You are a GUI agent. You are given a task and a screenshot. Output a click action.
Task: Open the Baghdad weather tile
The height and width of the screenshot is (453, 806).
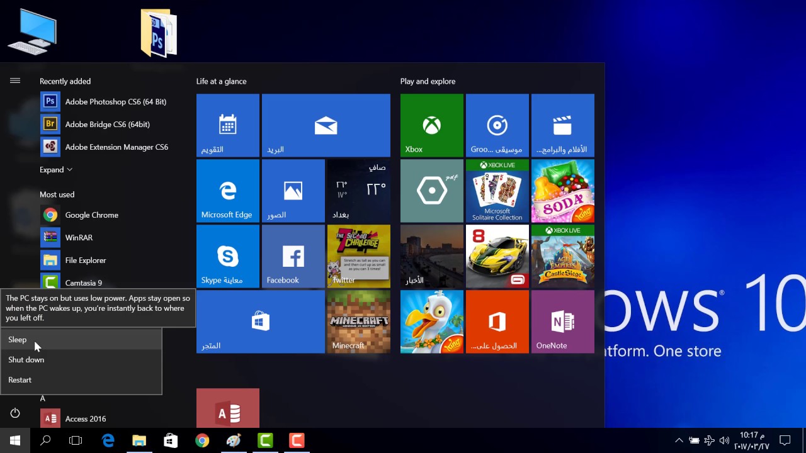point(359,191)
